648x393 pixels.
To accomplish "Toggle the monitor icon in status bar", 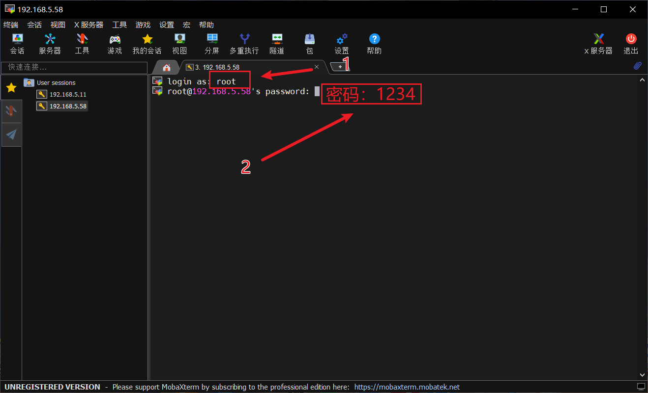I will pyautogui.click(x=641, y=387).
